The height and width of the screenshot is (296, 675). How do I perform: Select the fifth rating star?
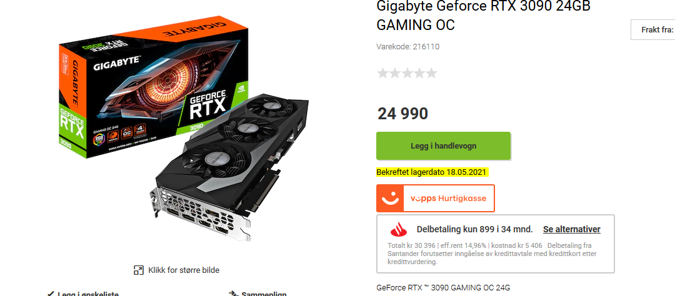point(431,73)
